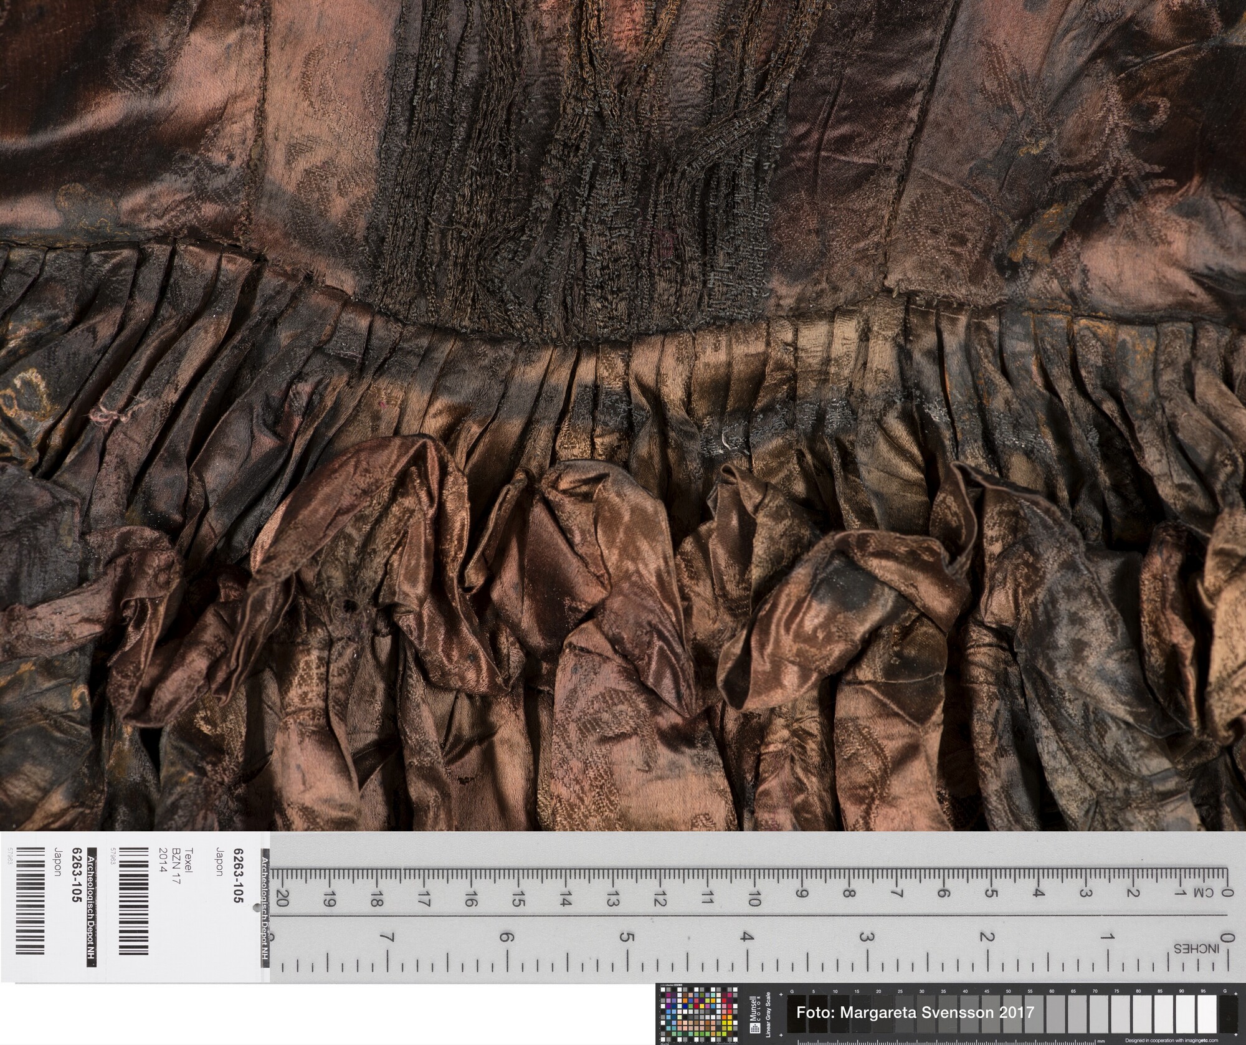
Task: Click the 20 cm mark on ruler
Action: pyautogui.click(x=282, y=899)
